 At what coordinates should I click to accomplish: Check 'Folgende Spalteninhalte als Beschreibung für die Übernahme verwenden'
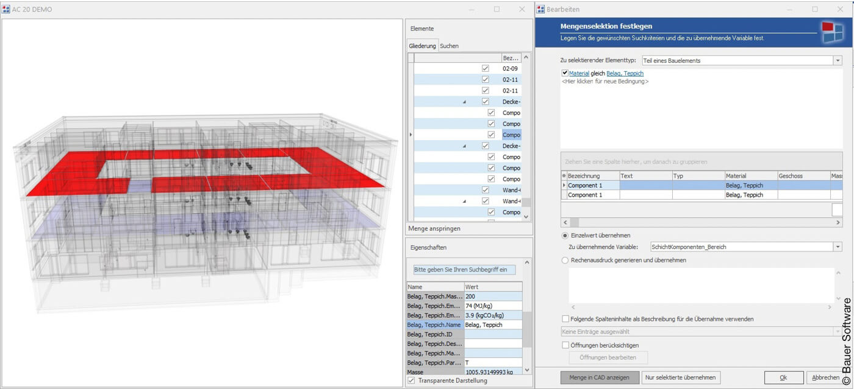[x=564, y=318]
